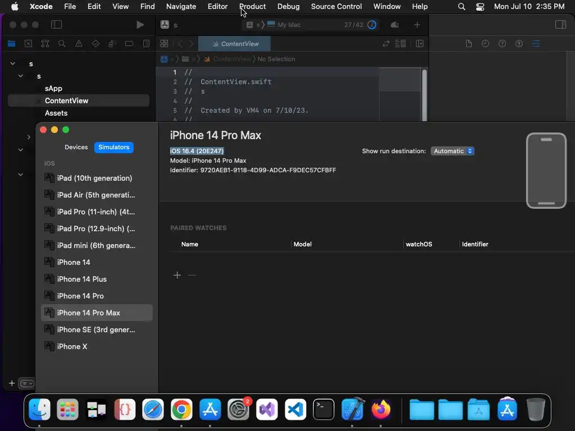Go forward in editor history
575x431 pixels.
tap(191, 44)
